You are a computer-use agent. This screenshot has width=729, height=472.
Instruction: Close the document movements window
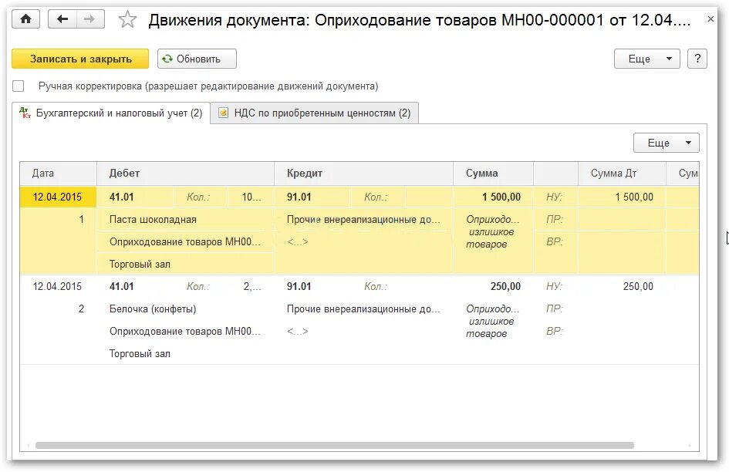click(710, 19)
